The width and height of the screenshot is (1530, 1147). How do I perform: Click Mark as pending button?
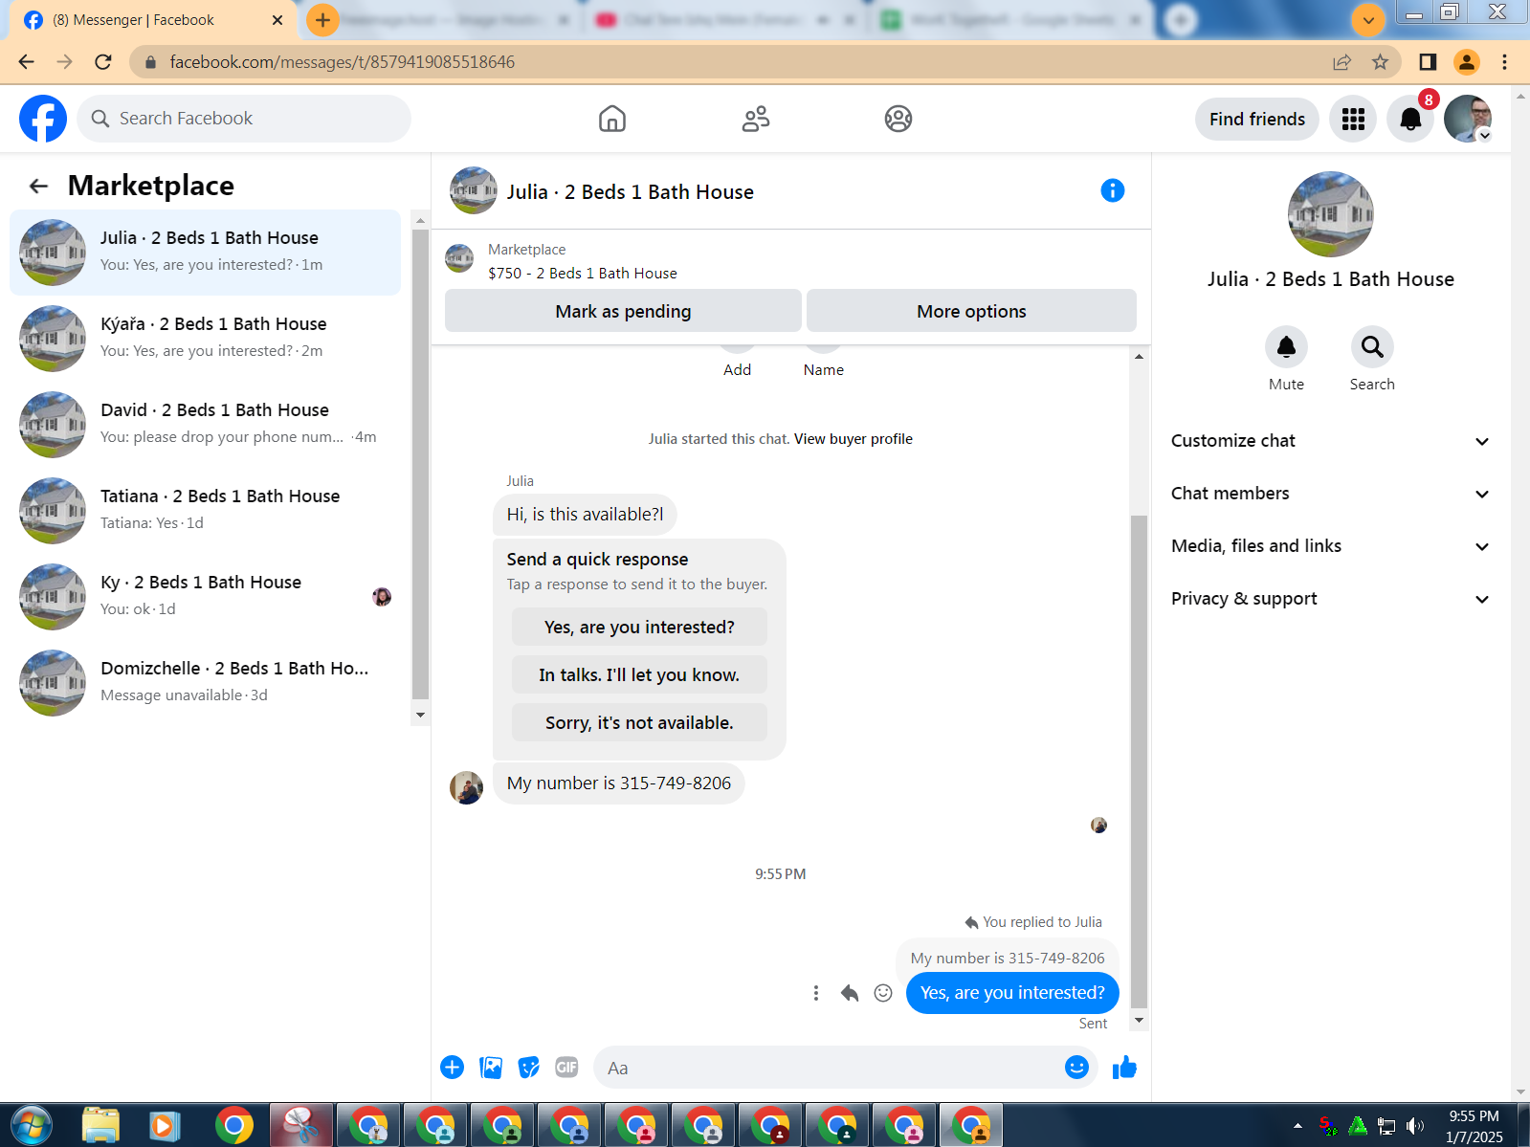point(623,311)
